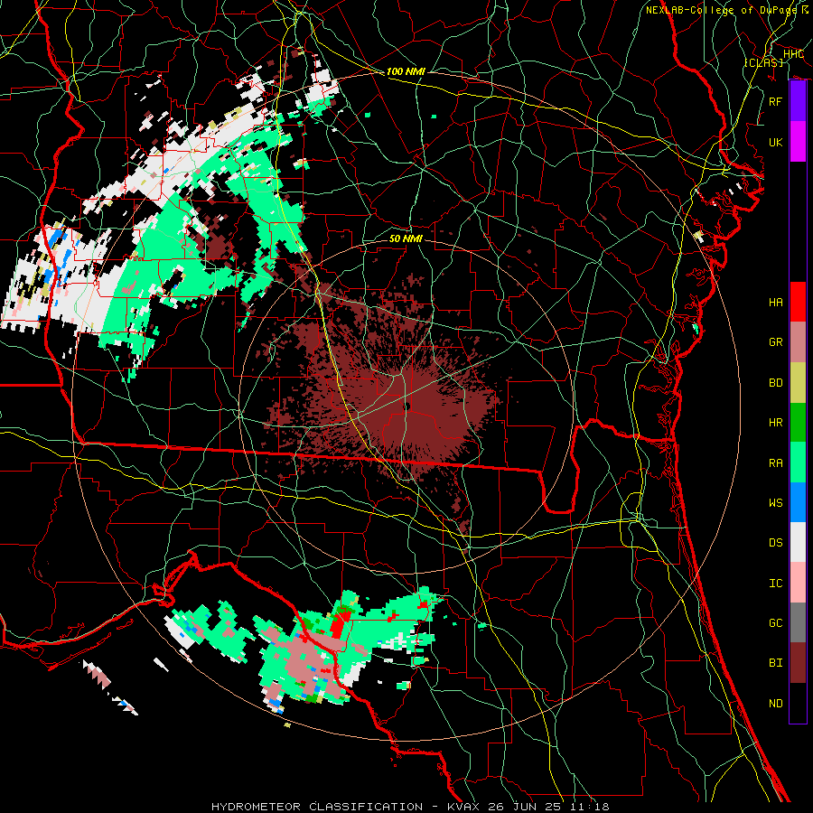The height and width of the screenshot is (813, 813).
Task: Click the GC legend label
Action: point(775,622)
